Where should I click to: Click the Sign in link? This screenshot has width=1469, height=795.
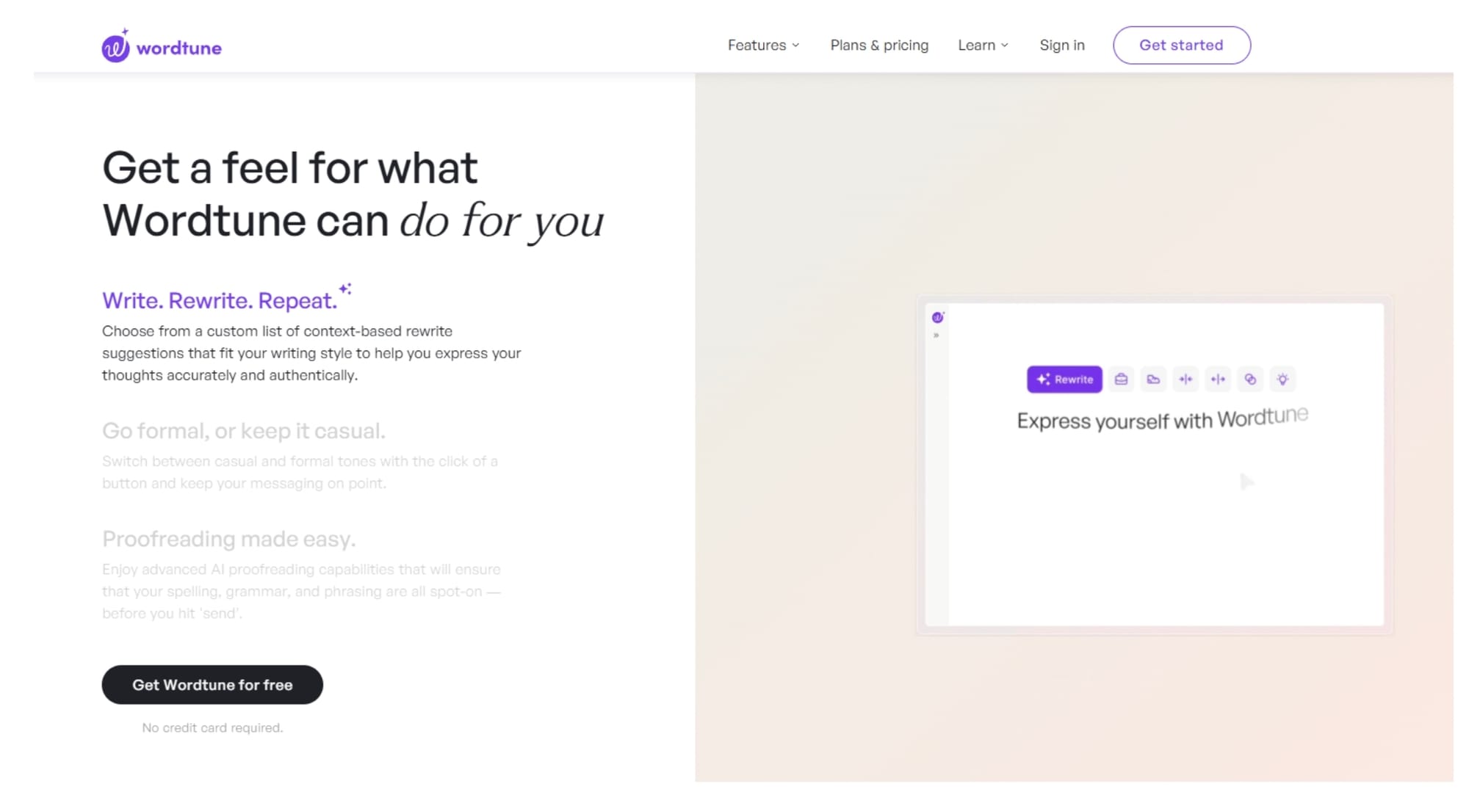pyautogui.click(x=1062, y=46)
